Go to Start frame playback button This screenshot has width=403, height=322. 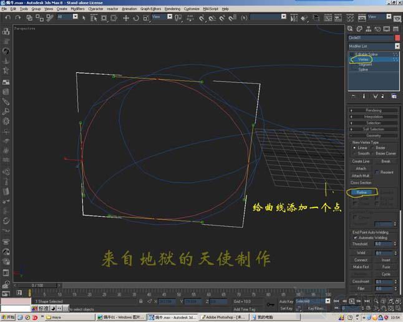pos(336,301)
